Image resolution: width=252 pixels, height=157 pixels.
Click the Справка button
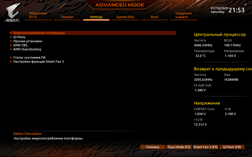click(153, 147)
